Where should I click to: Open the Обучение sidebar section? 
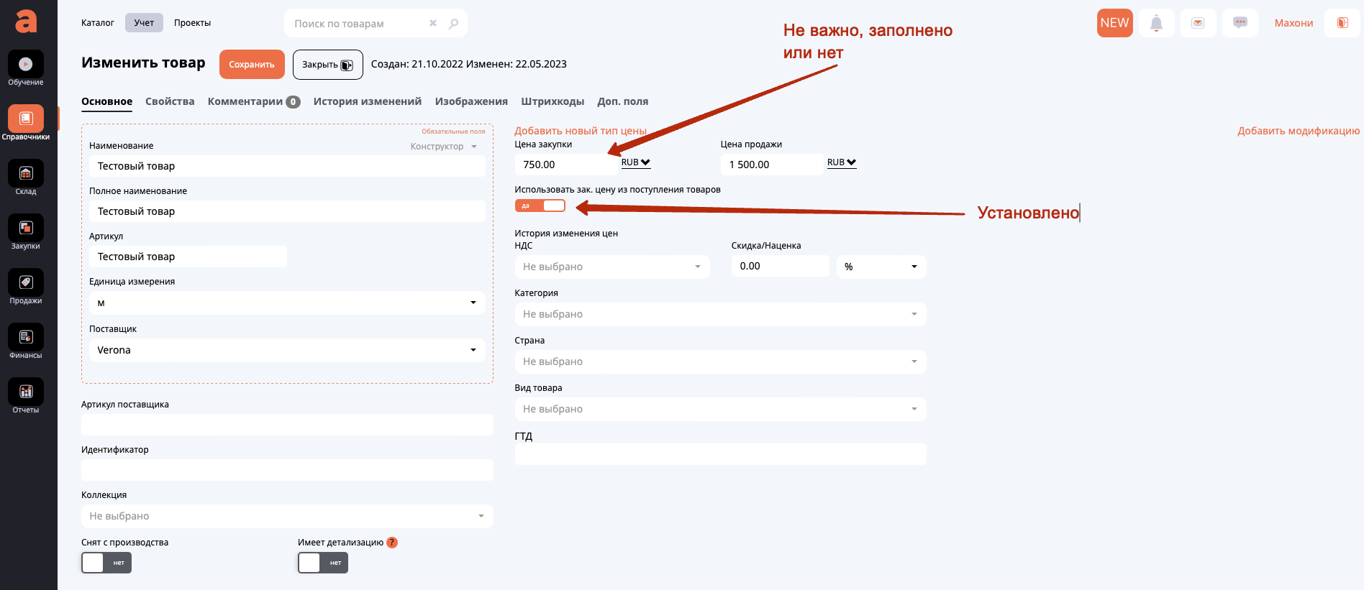[x=26, y=65]
